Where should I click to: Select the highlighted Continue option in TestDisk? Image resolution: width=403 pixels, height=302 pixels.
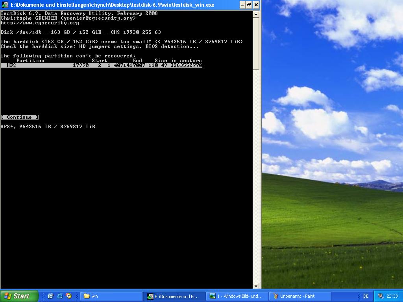click(20, 117)
